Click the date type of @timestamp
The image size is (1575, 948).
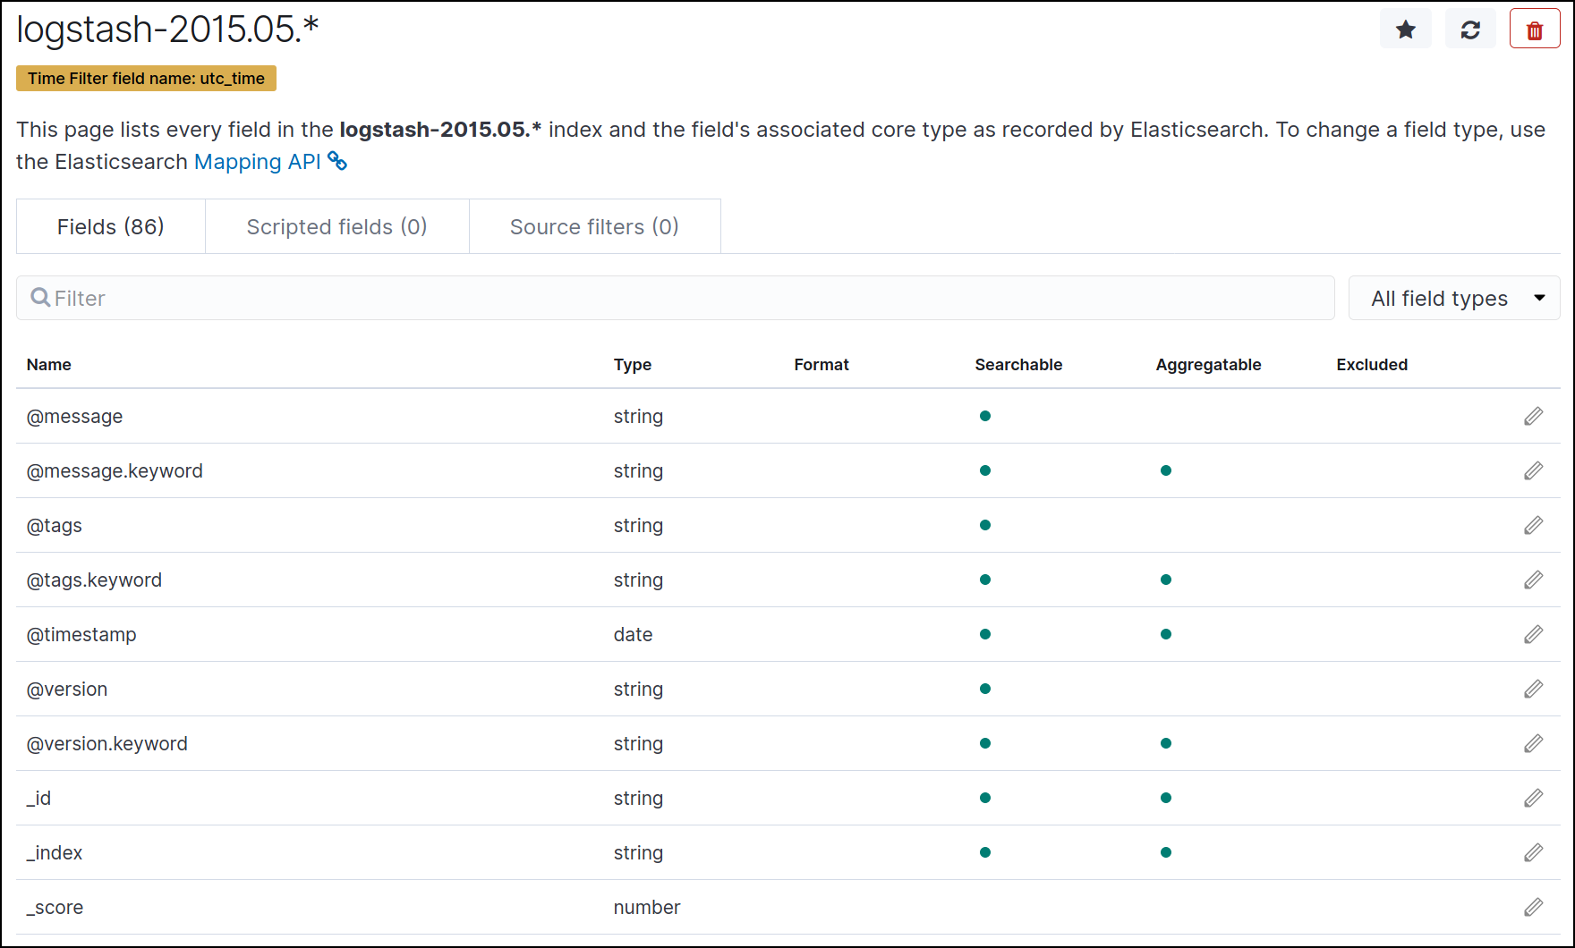pyautogui.click(x=633, y=635)
